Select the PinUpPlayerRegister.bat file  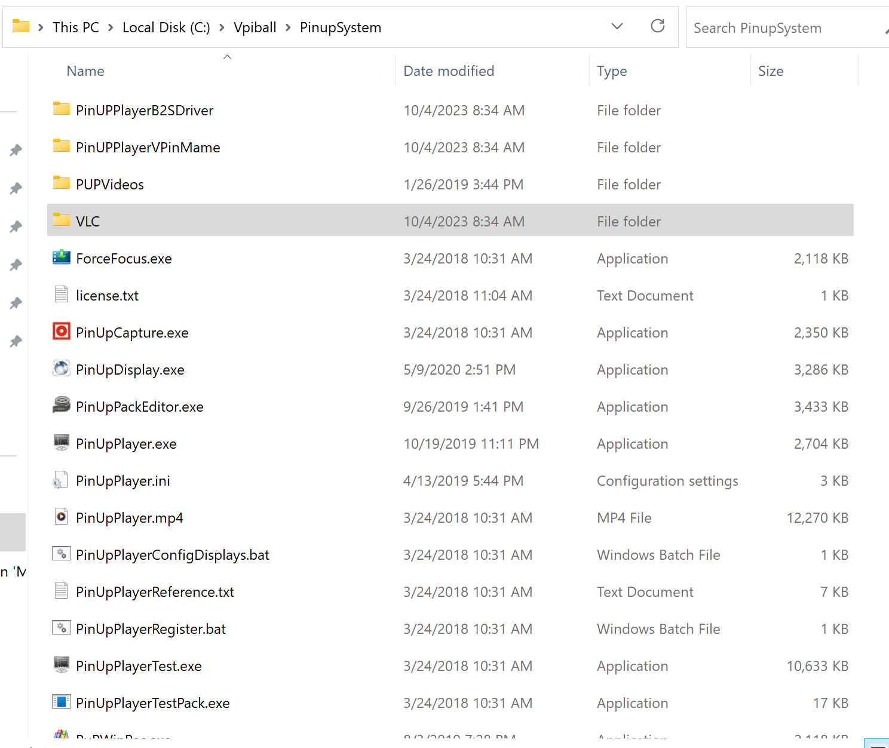(x=151, y=629)
